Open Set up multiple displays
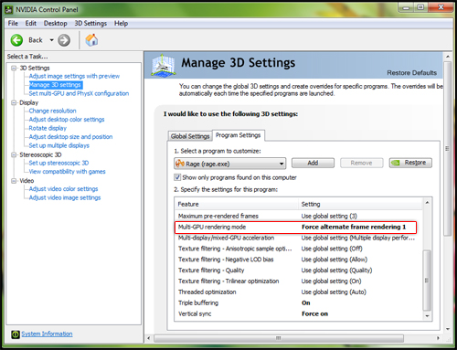457x350 pixels. [59, 145]
